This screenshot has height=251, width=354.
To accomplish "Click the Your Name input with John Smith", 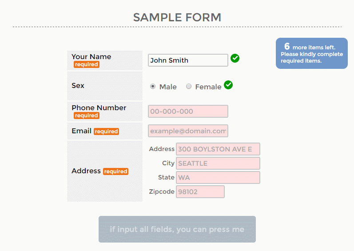I will coord(188,60).
